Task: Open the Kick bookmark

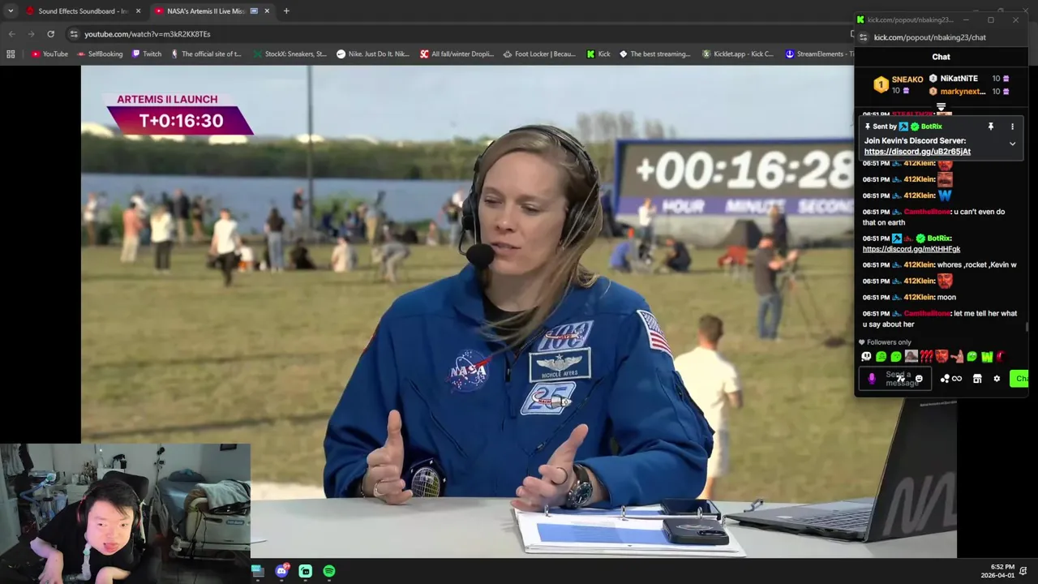Action: [598, 54]
